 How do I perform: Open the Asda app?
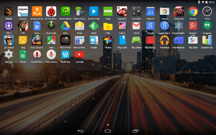108,11
